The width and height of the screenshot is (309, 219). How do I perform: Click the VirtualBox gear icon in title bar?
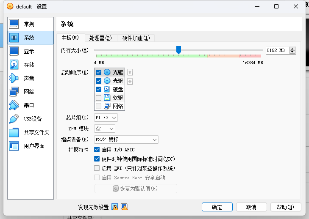10,6
